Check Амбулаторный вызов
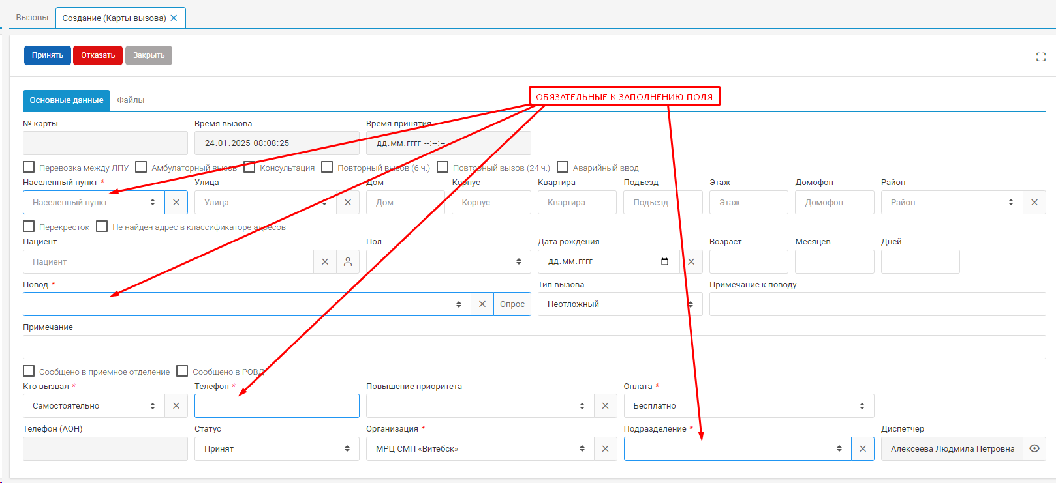The height and width of the screenshot is (483, 1056). (141, 168)
